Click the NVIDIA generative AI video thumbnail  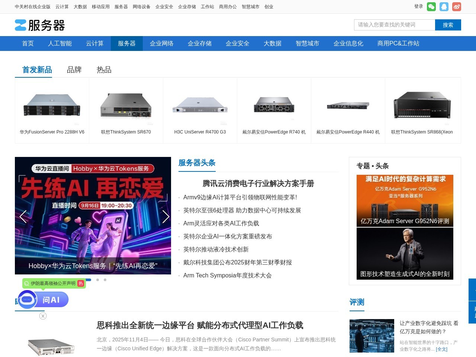(405, 253)
